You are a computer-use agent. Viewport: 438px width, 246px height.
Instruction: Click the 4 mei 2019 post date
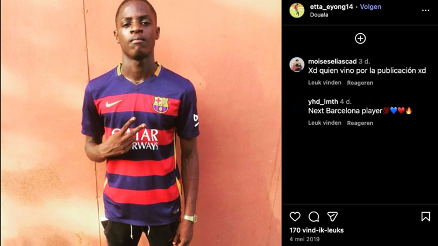(304, 239)
